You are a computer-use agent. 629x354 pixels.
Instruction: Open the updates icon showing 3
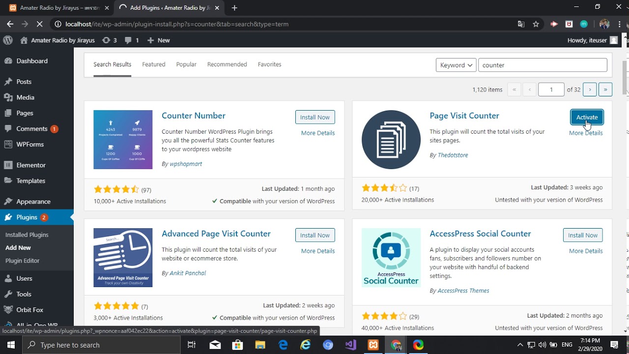click(x=109, y=40)
